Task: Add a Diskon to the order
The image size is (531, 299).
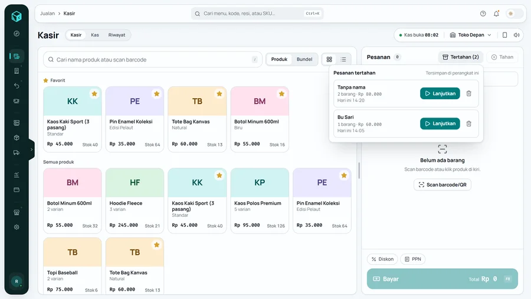Action: coord(382,259)
